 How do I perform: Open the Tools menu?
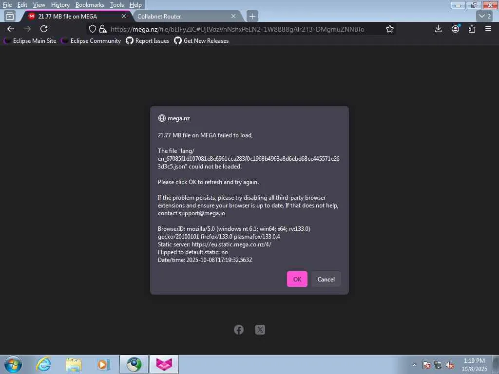coord(117,5)
